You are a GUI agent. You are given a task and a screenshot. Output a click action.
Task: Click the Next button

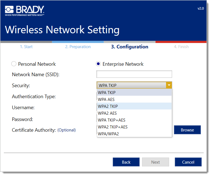155,162
